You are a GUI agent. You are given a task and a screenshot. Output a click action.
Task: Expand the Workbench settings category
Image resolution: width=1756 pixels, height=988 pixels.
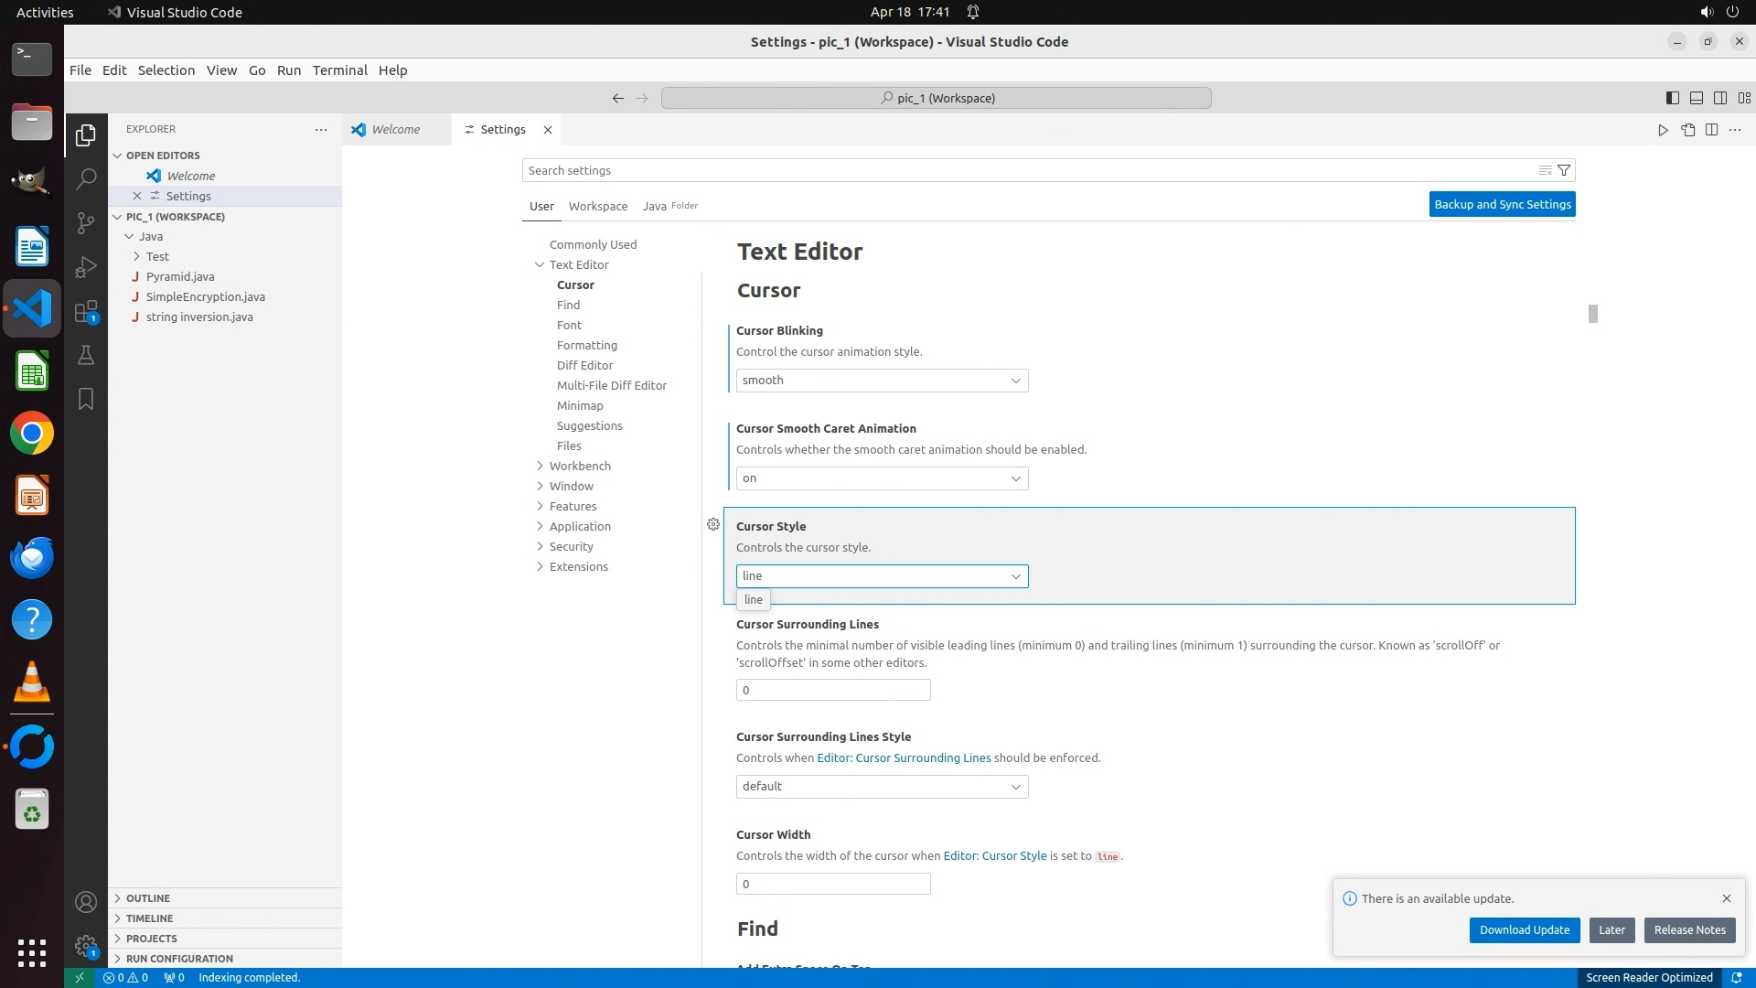pyautogui.click(x=580, y=466)
